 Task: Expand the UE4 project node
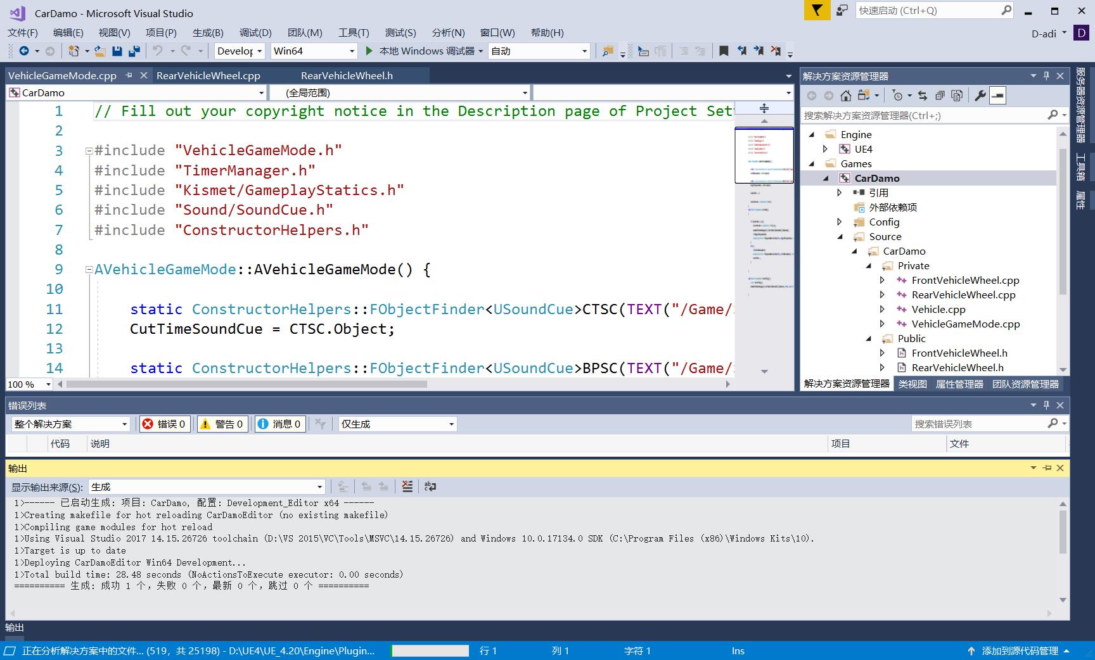[826, 149]
